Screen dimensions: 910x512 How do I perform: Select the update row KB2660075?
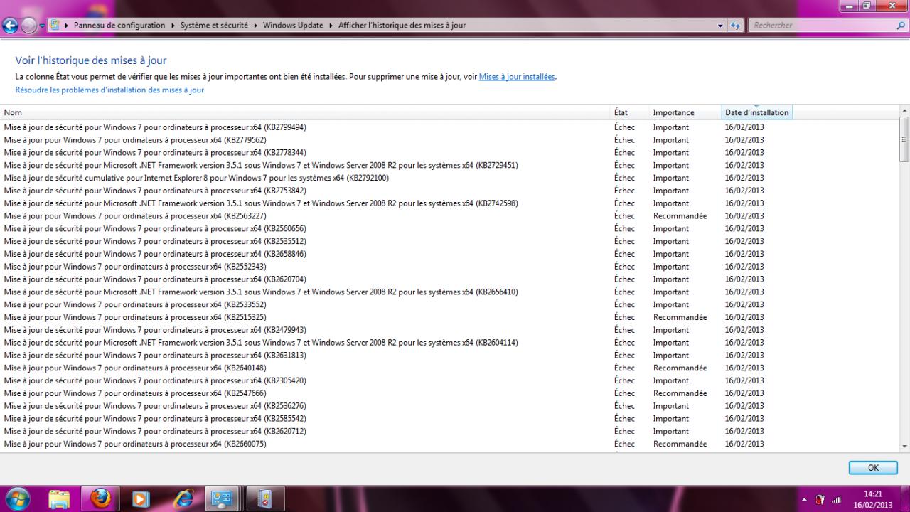point(449,444)
